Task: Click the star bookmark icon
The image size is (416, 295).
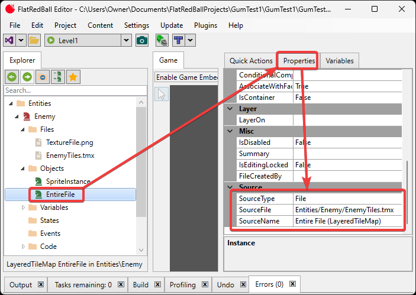Action: coord(73,77)
